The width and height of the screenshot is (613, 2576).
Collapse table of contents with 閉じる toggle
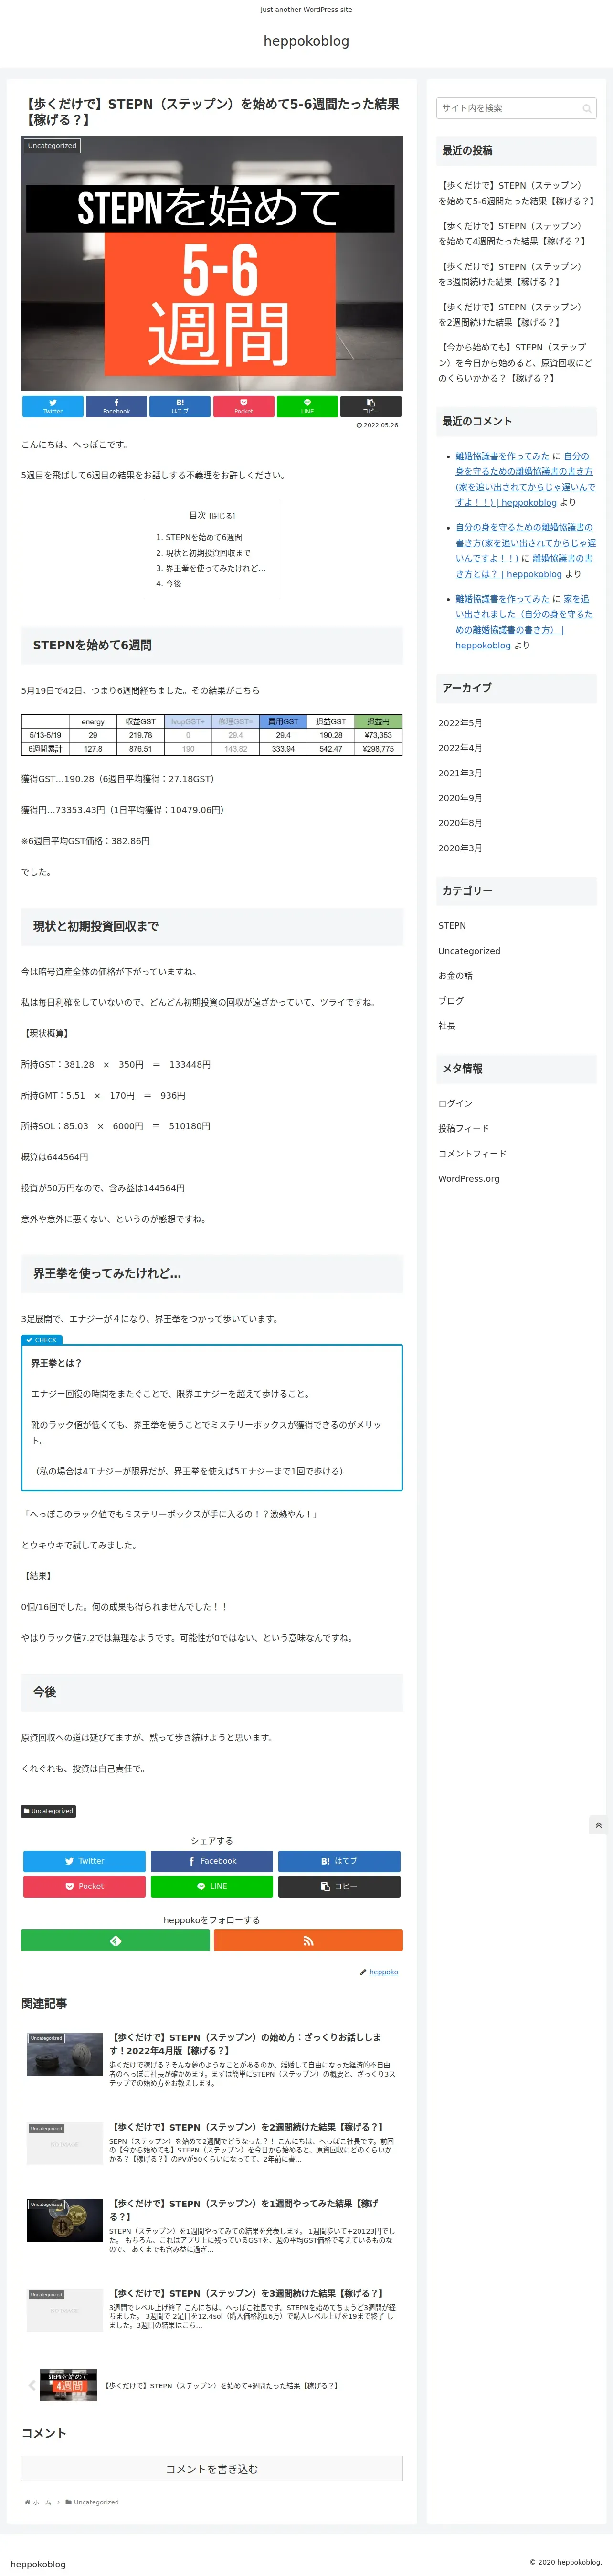tap(222, 516)
